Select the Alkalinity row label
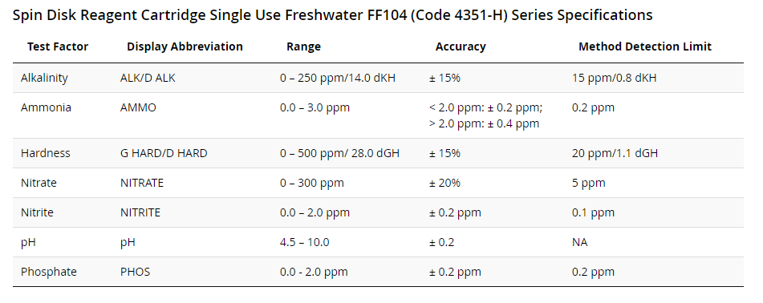Screen dimensions: 763x303 [x=44, y=78]
